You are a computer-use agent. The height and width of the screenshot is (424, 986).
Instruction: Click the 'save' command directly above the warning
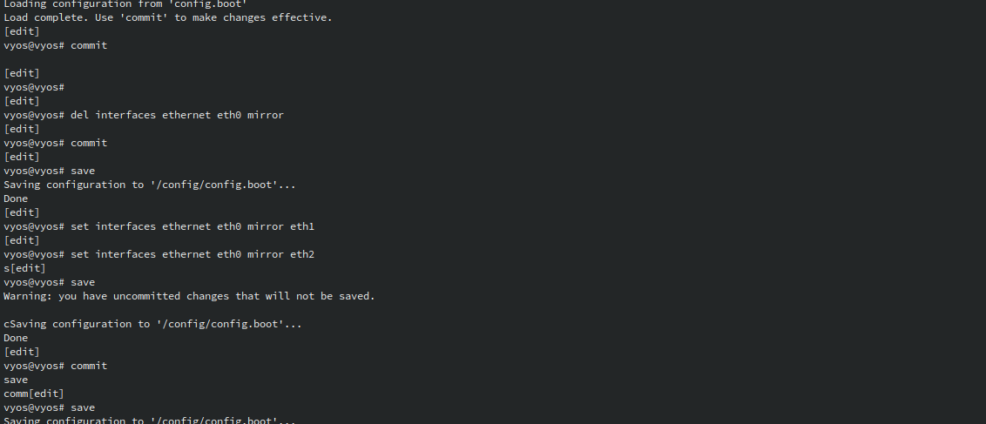click(83, 282)
